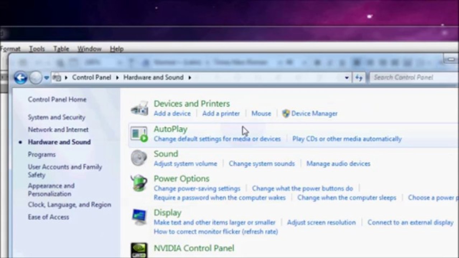The image size is (459, 258).
Task: Click Add a device link
Action: click(172, 114)
